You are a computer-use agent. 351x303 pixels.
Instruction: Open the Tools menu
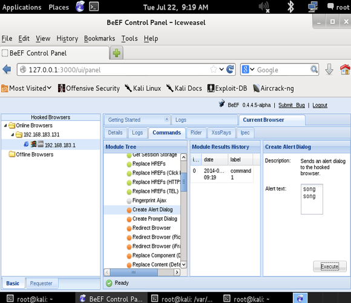(130, 39)
